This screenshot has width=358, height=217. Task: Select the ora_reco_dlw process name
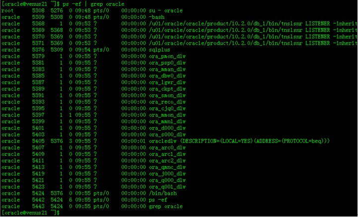pos(167,101)
